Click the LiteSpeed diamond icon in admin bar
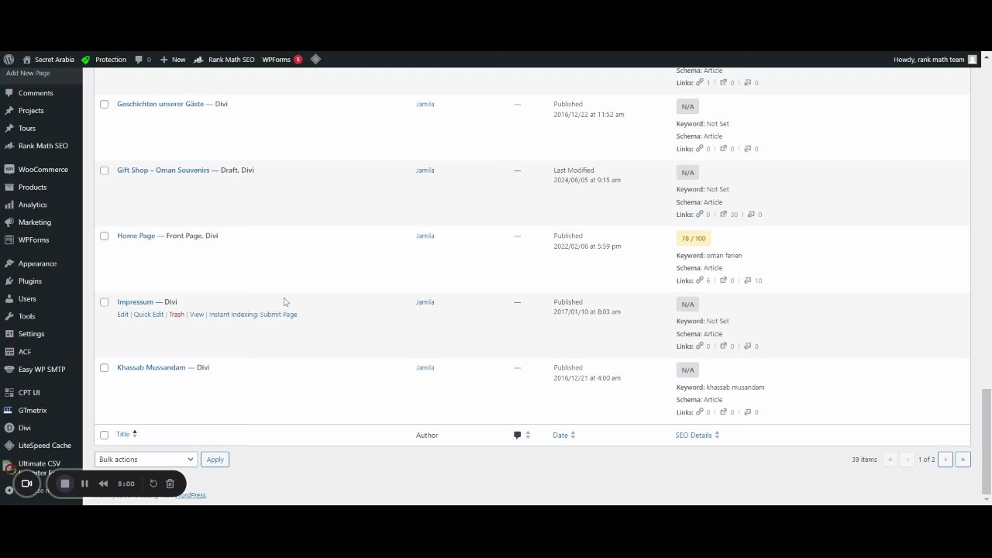Viewport: 992px width, 558px height. (315, 60)
